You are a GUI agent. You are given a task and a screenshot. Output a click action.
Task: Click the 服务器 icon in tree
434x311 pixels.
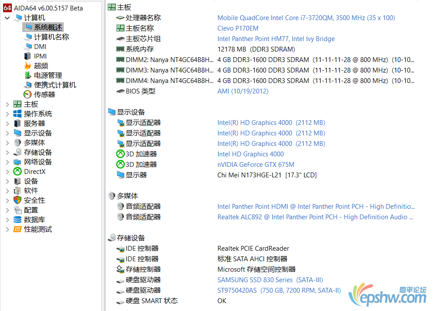(x=17, y=123)
